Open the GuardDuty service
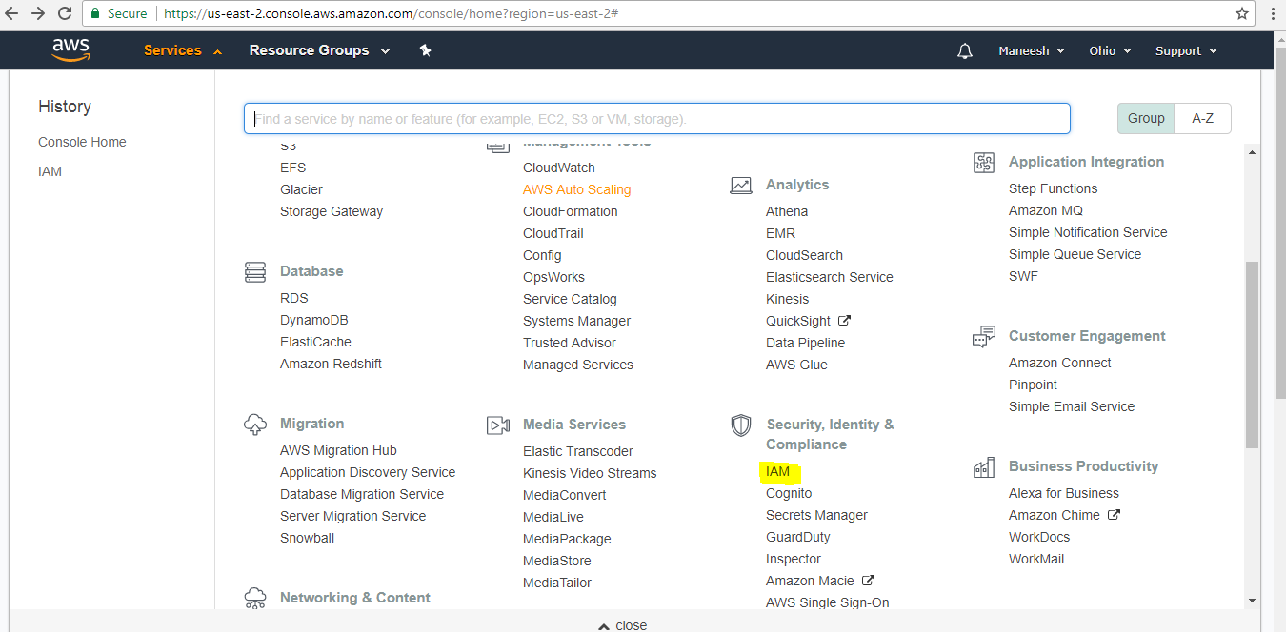Image resolution: width=1286 pixels, height=632 pixels. click(x=798, y=537)
